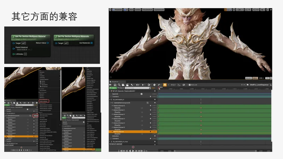Open the Curve Editor graph icon
The image size is (283, 159).
pyautogui.click(x=179, y=85)
